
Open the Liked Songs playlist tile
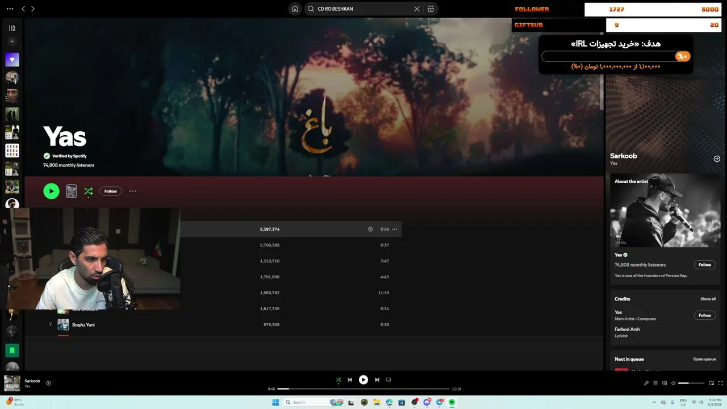pos(12,60)
